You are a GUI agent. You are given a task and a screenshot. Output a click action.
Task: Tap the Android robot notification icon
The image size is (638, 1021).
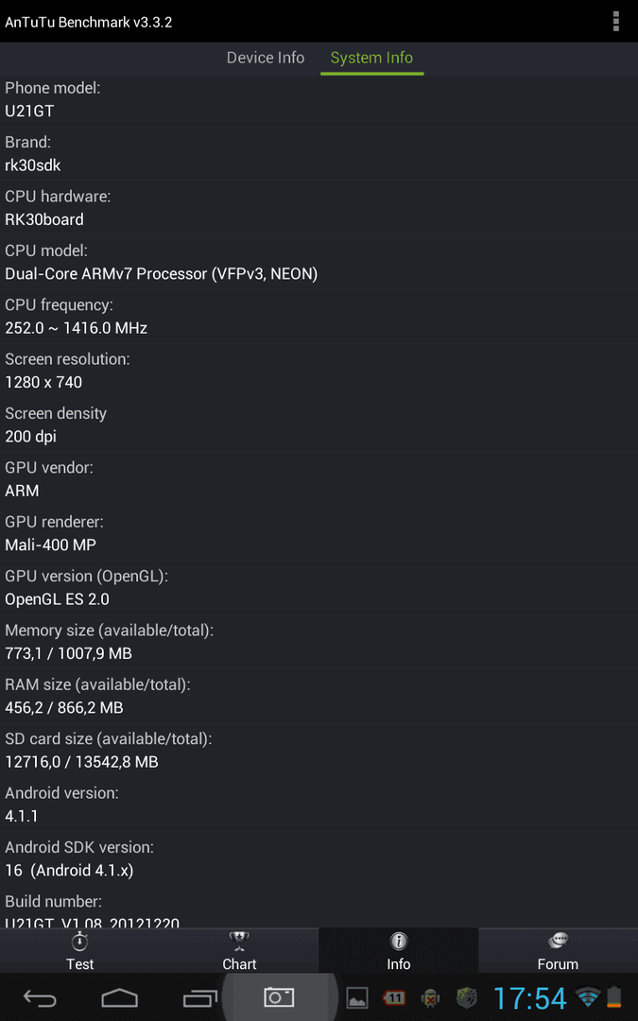pos(430,997)
